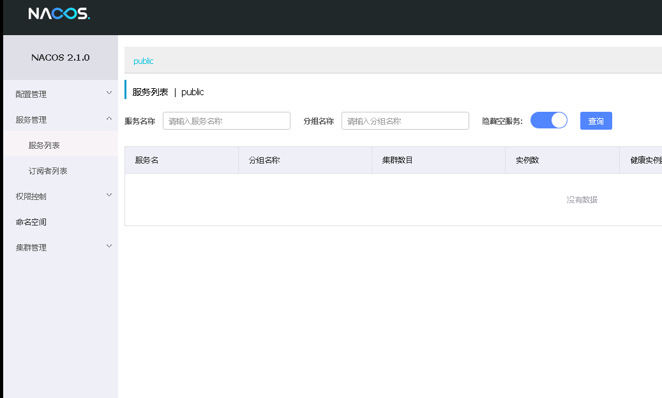Click the 服务名称 input field
The height and width of the screenshot is (398, 662).
(x=226, y=121)
